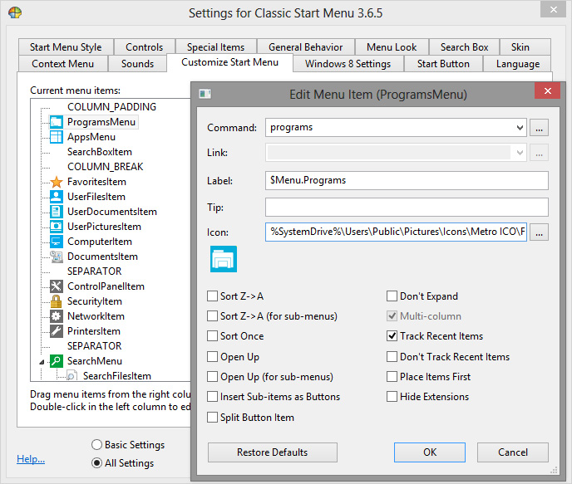Switch to the Controls tab
The image size is (572, 484).
(145, 47)
